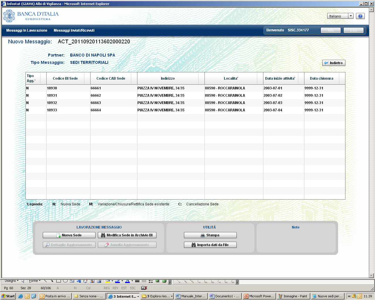This screenshot has height=300, width=375.
Task: Click the Nuova Sede button
Action: (69, 235)
